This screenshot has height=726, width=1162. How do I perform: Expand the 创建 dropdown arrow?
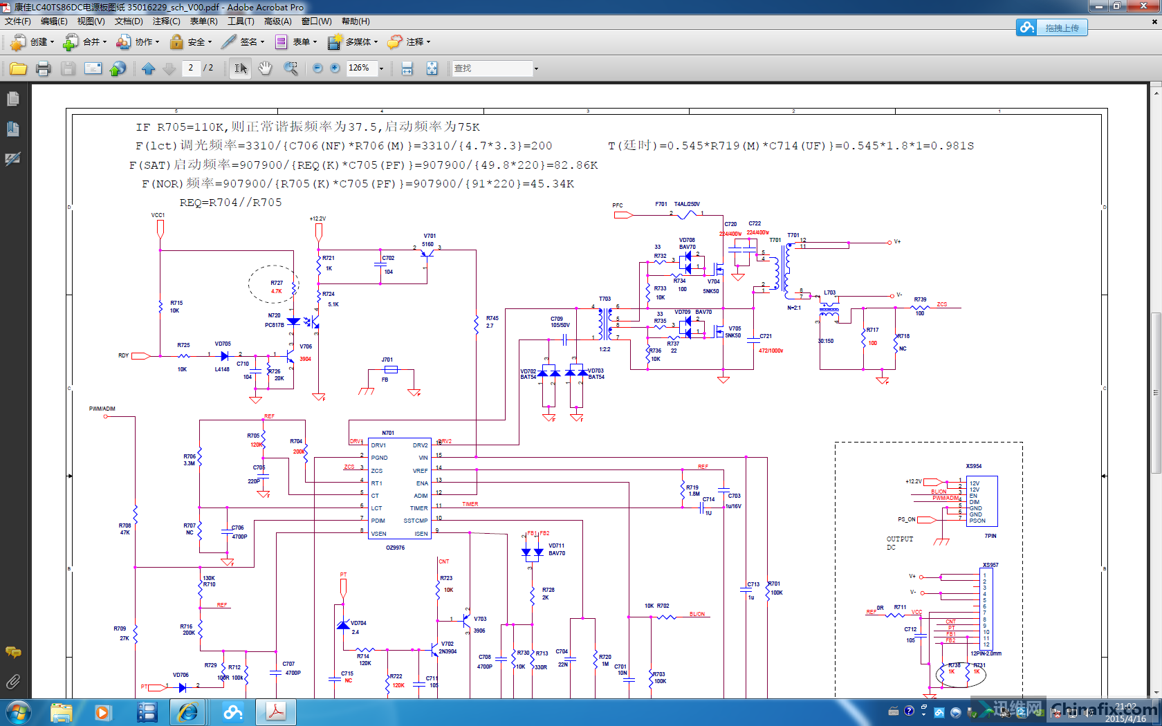[52, 42]
